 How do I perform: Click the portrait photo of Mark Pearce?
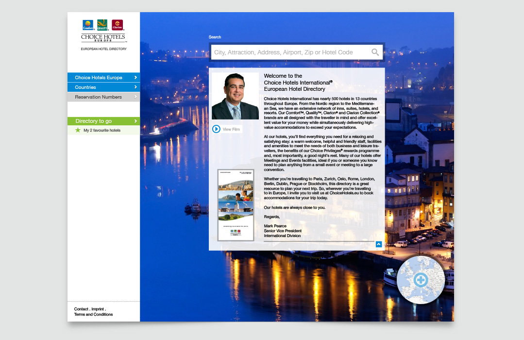(x=235, y=96)
